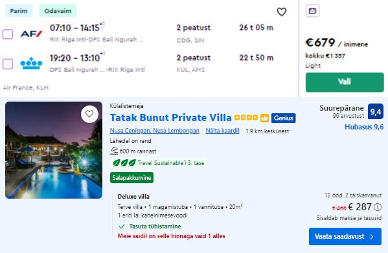The image size is (388, 253).
Task: Open the calendar icon beside flight card
Action: 312,11
